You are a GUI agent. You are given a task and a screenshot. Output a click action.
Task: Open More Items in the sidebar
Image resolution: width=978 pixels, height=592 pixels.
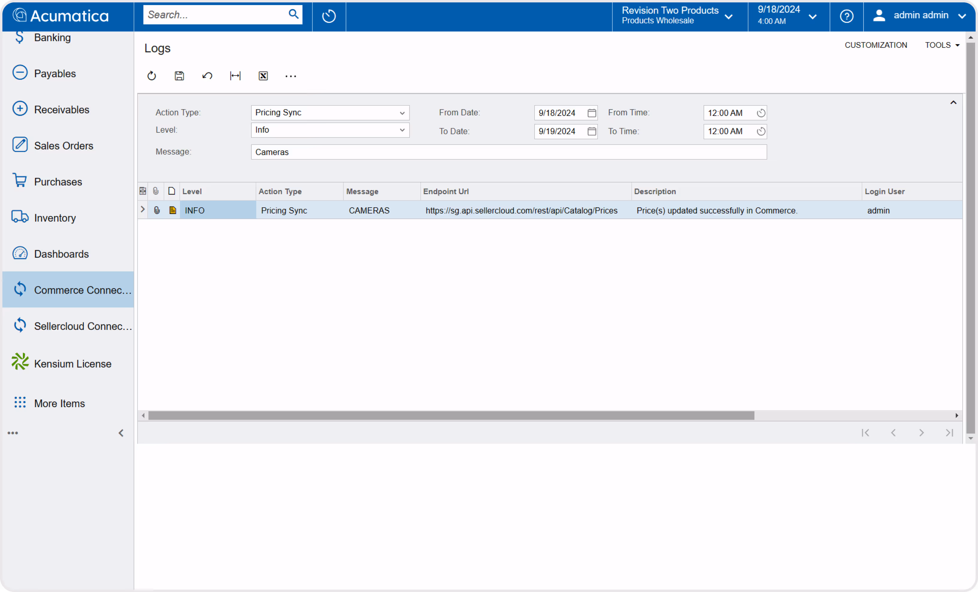click(x=60, y=403)
